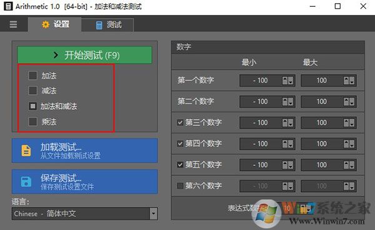Viewport: 375px width, 230px height.
Task: Increase 第一个数字 maximum with up arrow
Action: tap(346, 80)
